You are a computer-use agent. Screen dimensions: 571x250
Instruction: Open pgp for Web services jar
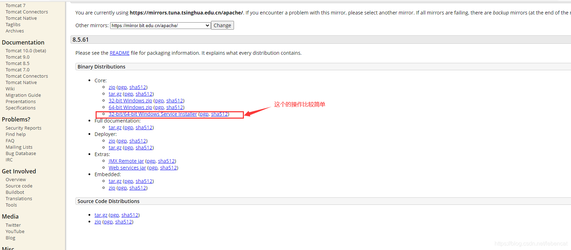153,168
